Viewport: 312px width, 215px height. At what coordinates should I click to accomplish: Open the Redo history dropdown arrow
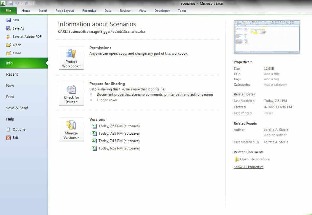pos(31,3)
